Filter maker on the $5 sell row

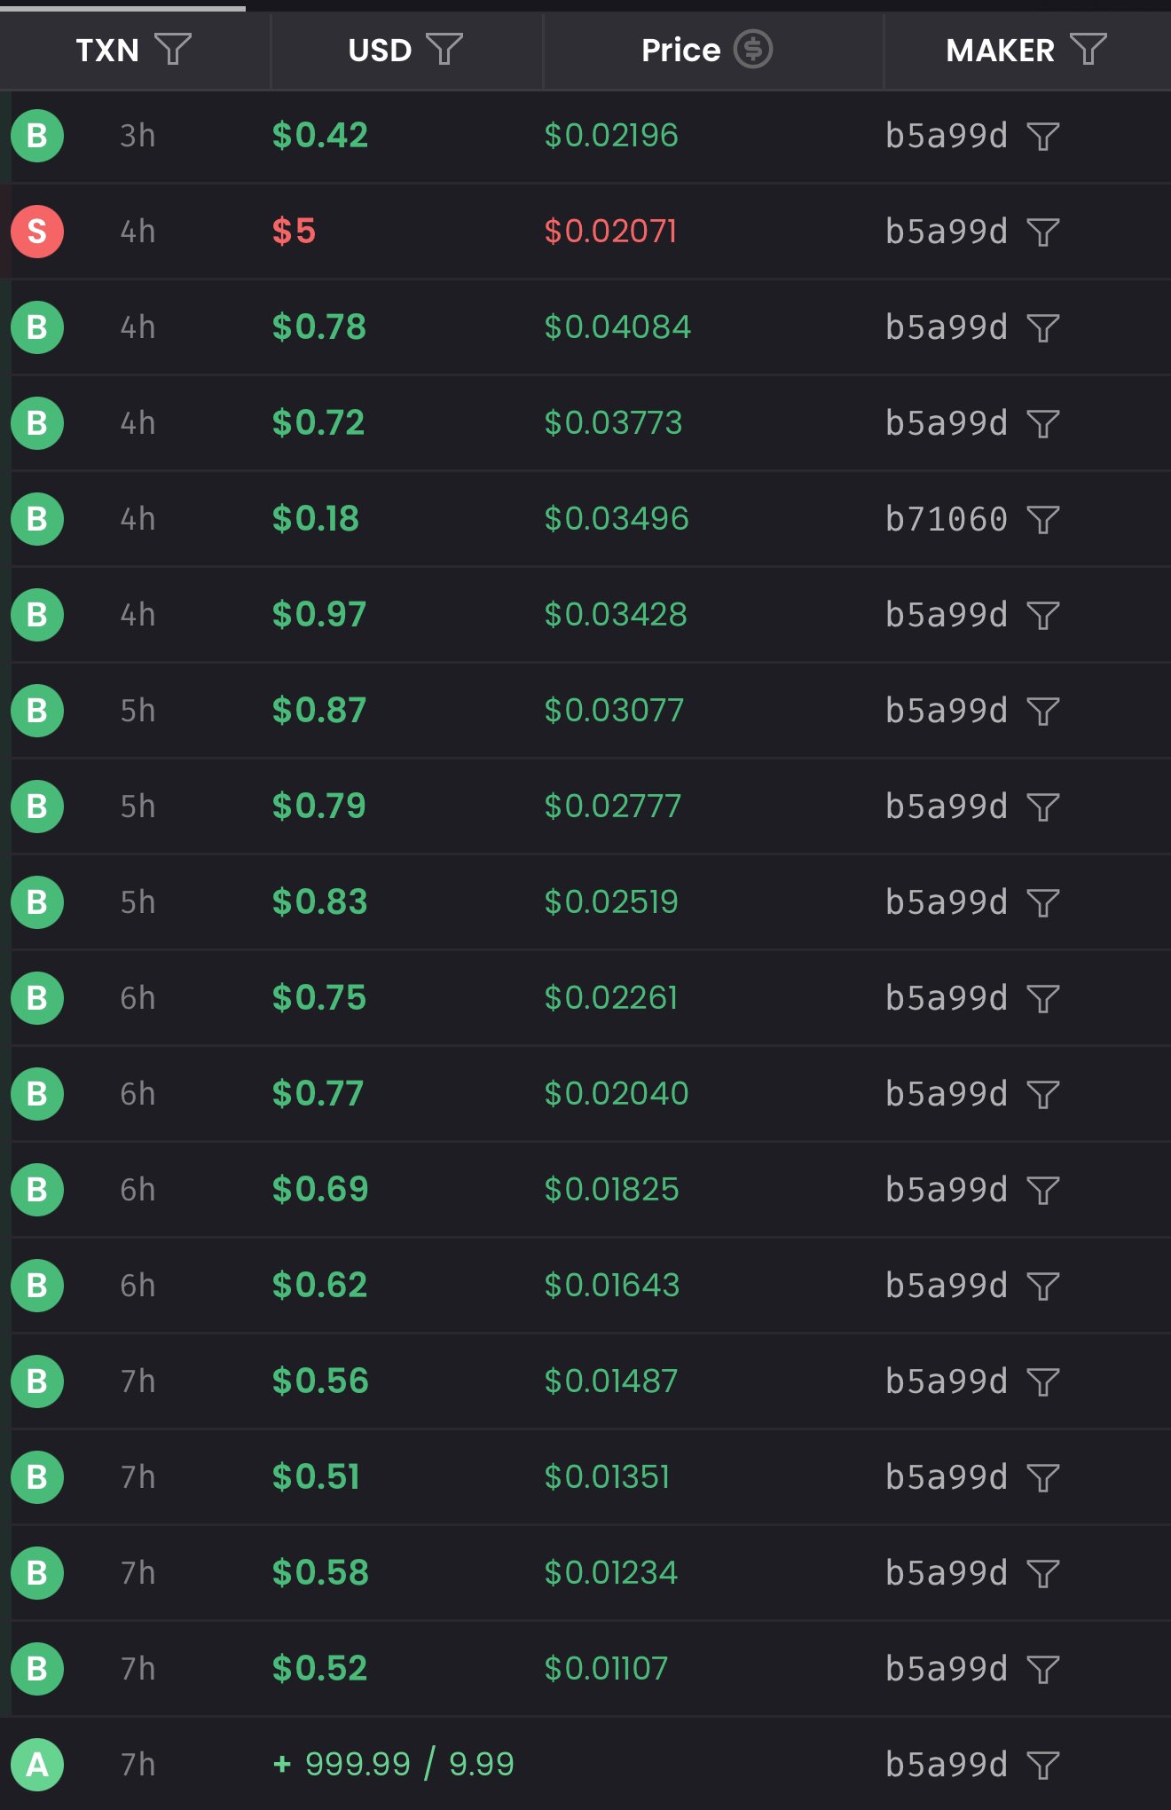pyautogui.click(x=1043, y=232)
